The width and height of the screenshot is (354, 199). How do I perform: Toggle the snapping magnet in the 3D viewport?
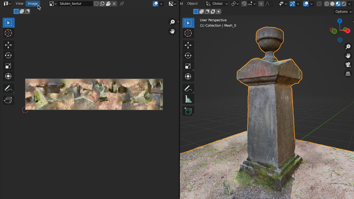[244, 4]
